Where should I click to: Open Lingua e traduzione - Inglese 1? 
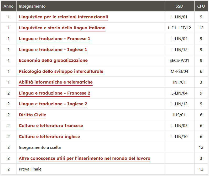pos(53,50)
